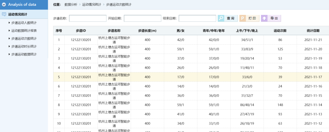The height and width of the screenshot is (132, 329).
Task: Click the time split cell 19/20/14
Action: 247,58
